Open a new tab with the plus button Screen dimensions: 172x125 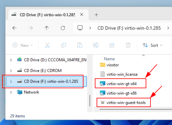[x=96, y=15]
